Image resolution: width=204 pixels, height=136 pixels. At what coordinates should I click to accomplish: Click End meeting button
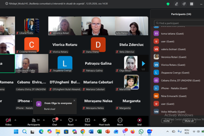point(139,122)
